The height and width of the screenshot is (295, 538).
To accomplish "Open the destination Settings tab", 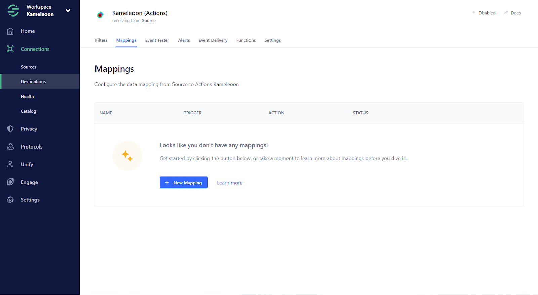I will pyautogui.click(x=272, y=40).
